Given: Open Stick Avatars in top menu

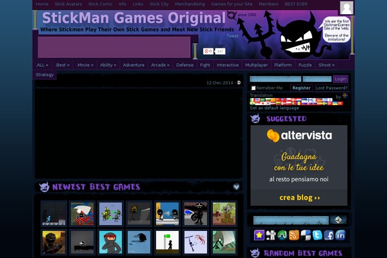Looking at the screenshot, I should tap(68, 5).
